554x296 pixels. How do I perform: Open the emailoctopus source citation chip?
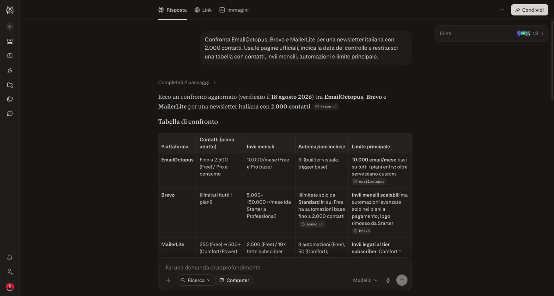pos(369,181)
